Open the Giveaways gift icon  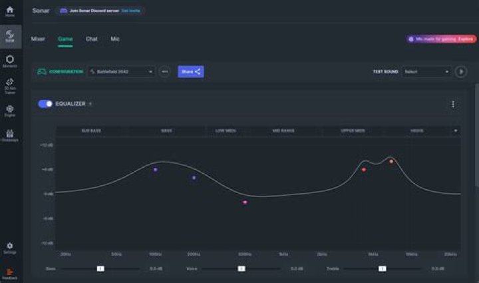click(x=10, y=136)
